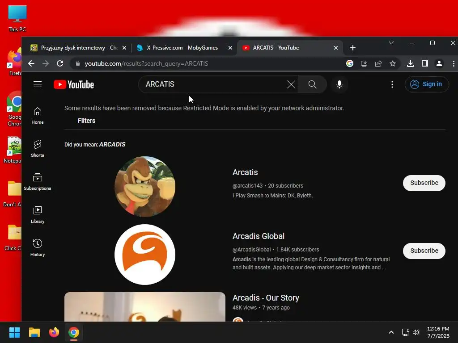The height and width of the screenshot is (343, 458).
Task: Click the Google icon in address bar
Action: click(x=350, y=63)
